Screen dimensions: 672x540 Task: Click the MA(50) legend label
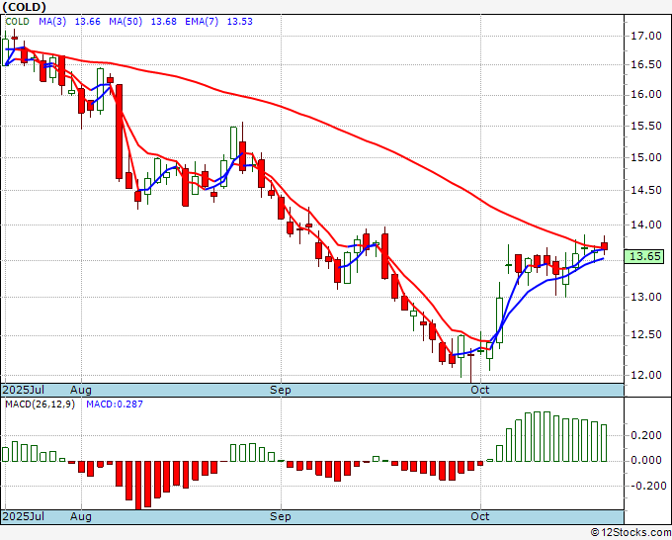click(x=126, y=22)
